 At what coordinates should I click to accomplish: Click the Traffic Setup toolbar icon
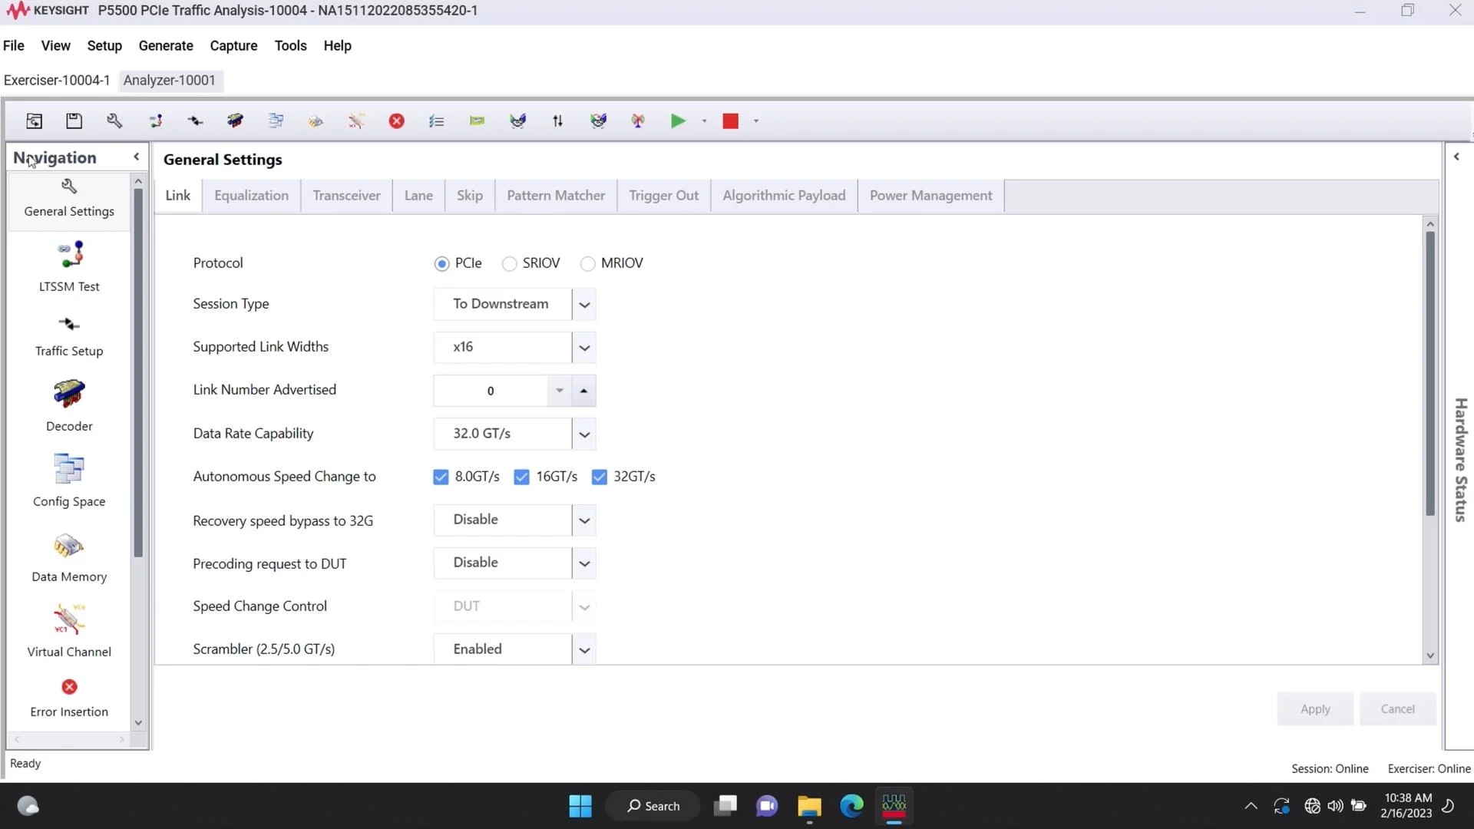[x=195, y=121]
